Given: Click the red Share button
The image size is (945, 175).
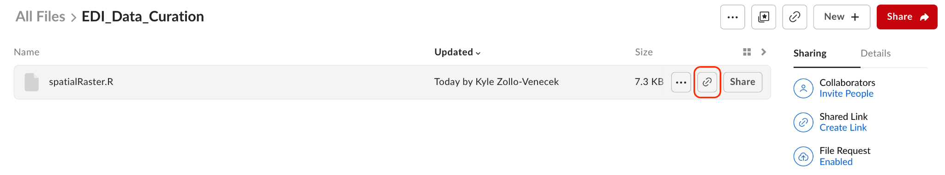Looking at the screenshot, I should click(x=907, y=17).
